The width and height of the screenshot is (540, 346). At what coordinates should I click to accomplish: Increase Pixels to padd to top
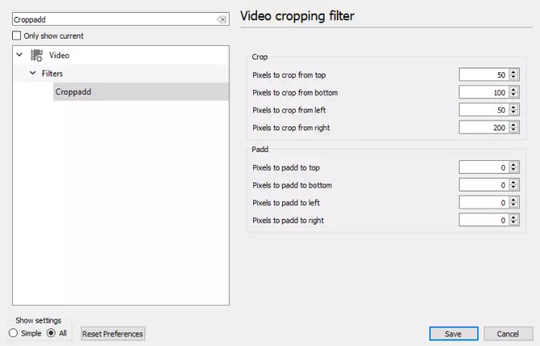click(x=513, y=164)
